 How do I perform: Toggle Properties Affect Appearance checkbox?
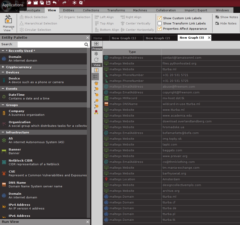click(x=160, y=29)
